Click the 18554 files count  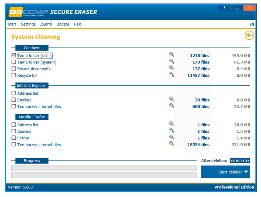(198, 144)
